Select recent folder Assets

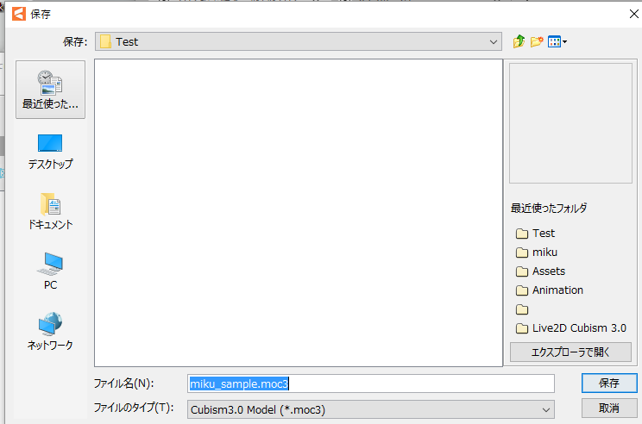click(540, 271)
